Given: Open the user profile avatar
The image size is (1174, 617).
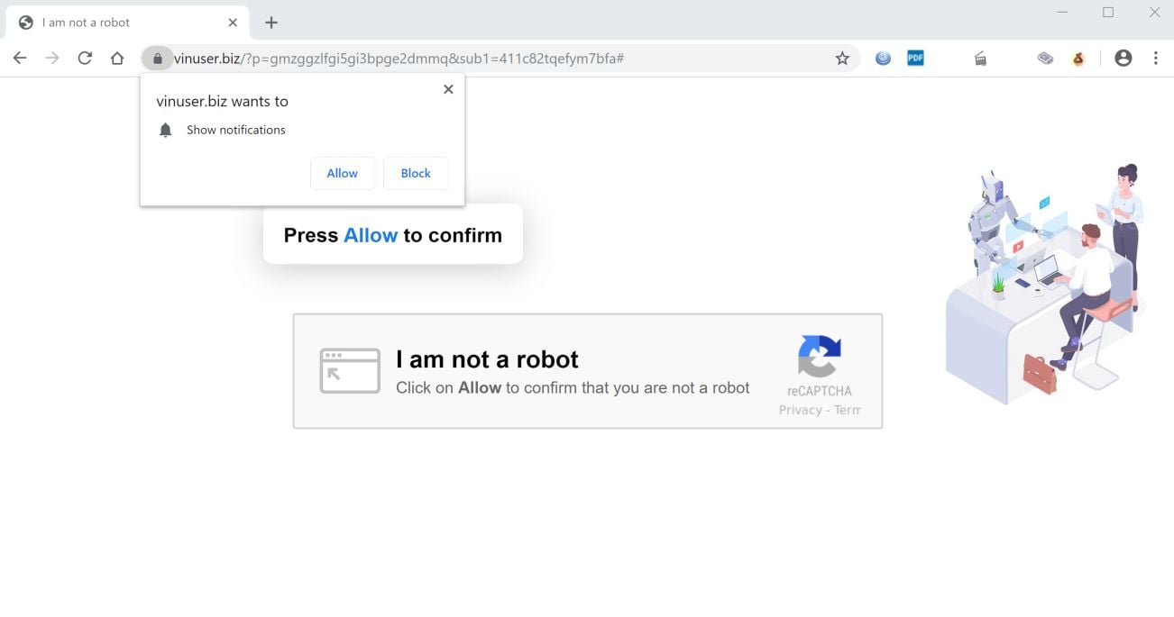Looking at the screenshot, I should (x=1123, y=59).
